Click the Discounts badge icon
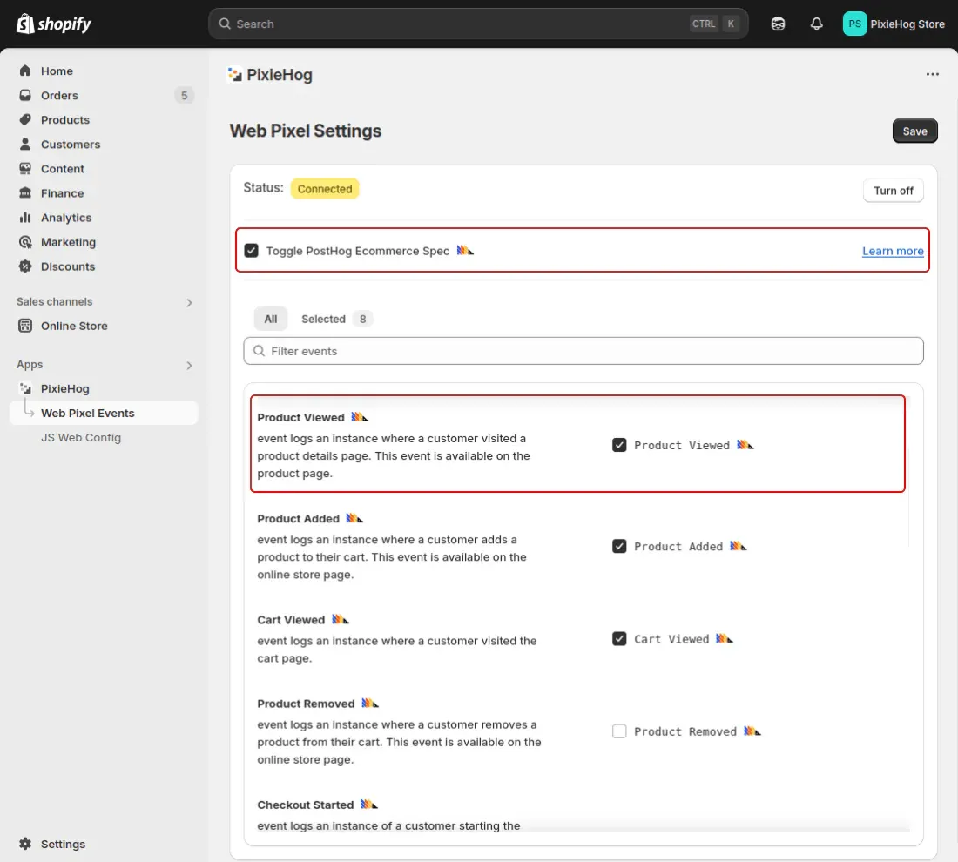Viewport: 958px width, 862px height. point(25,266)
